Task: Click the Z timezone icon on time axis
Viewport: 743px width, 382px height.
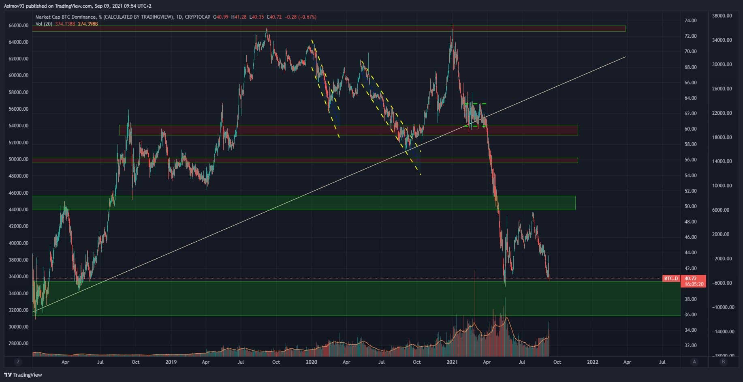Action: (x=18, y=362)
